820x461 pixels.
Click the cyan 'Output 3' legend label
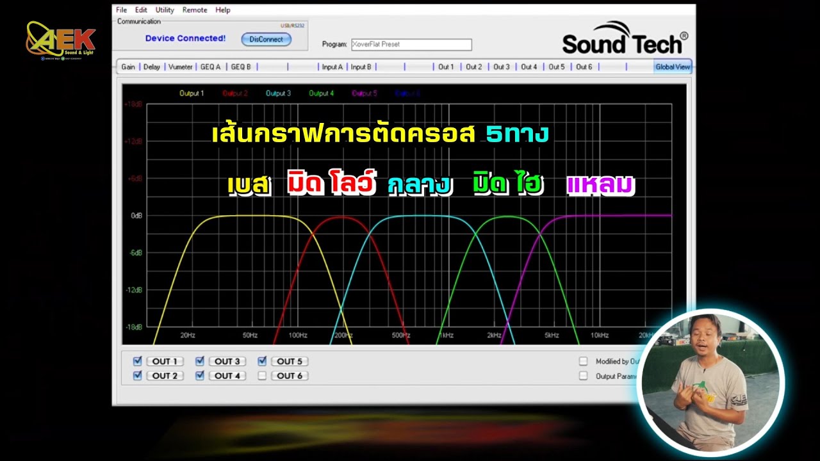pos(278,93)
